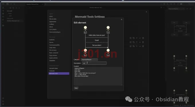
Task: Open the Category dropdown showing SequenceDiagram
Action: coord(89,60)
